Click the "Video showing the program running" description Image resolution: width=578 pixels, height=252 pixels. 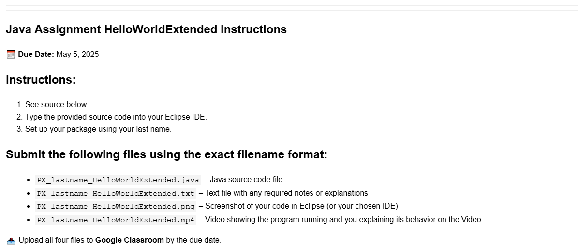point(343,220)
